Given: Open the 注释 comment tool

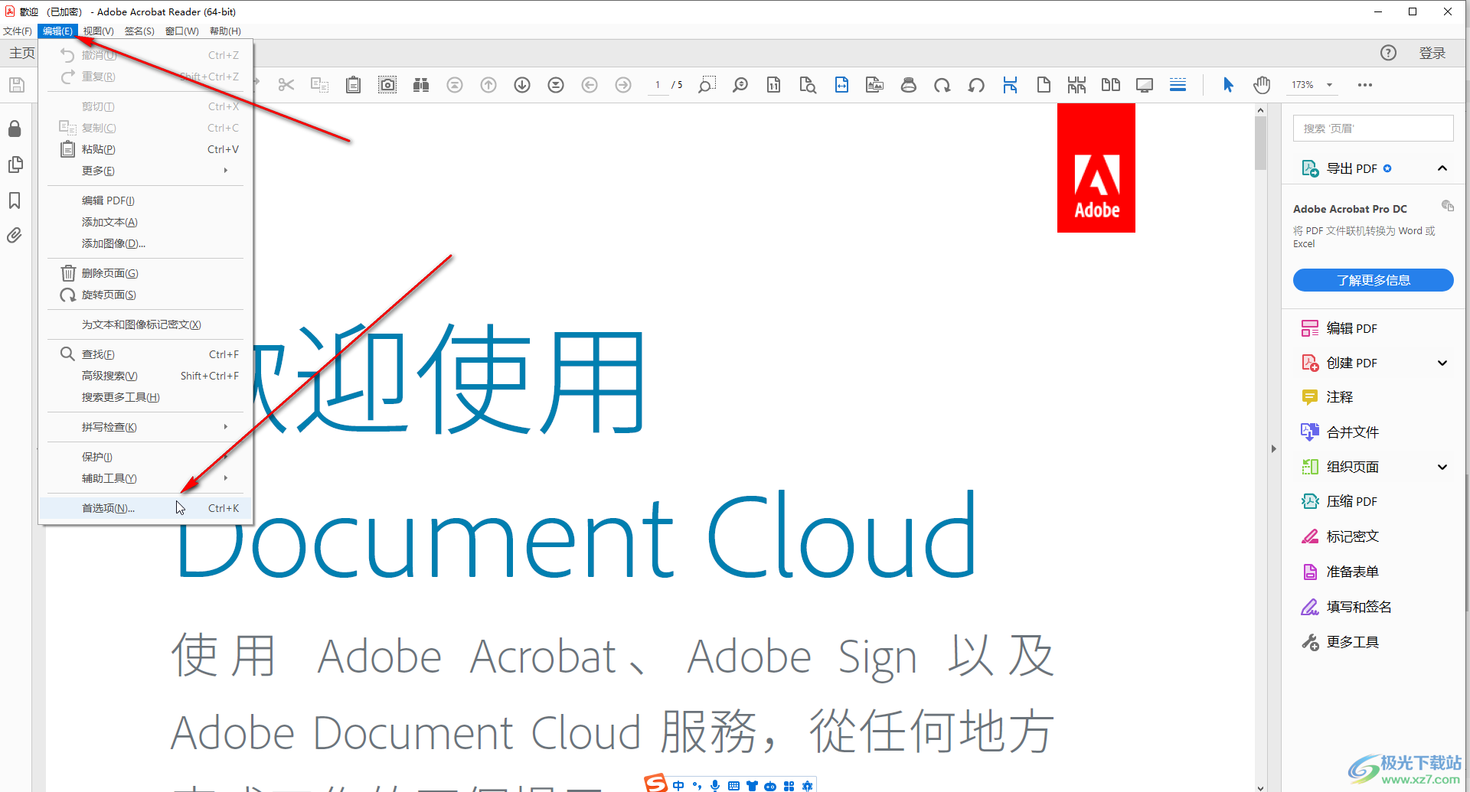Looking at the screenshot, I should point(1339,397).
